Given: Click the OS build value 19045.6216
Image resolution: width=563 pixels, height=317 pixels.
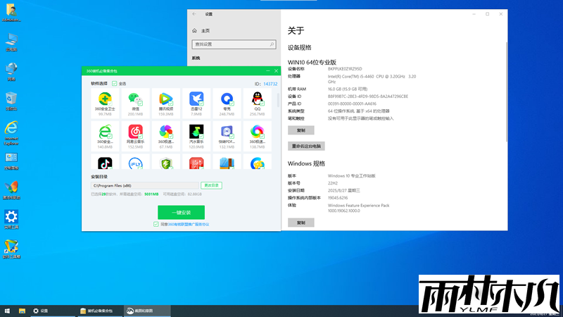Looking at the screenshot, I should click(x=338, y=198).
